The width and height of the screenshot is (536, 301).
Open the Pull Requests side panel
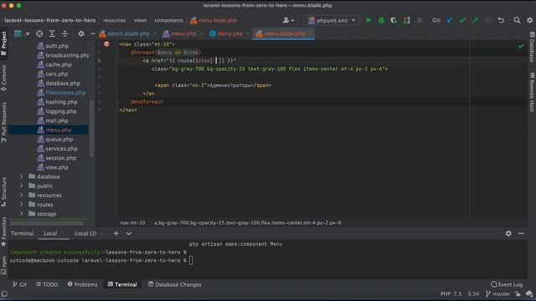(x=3, y=122)
